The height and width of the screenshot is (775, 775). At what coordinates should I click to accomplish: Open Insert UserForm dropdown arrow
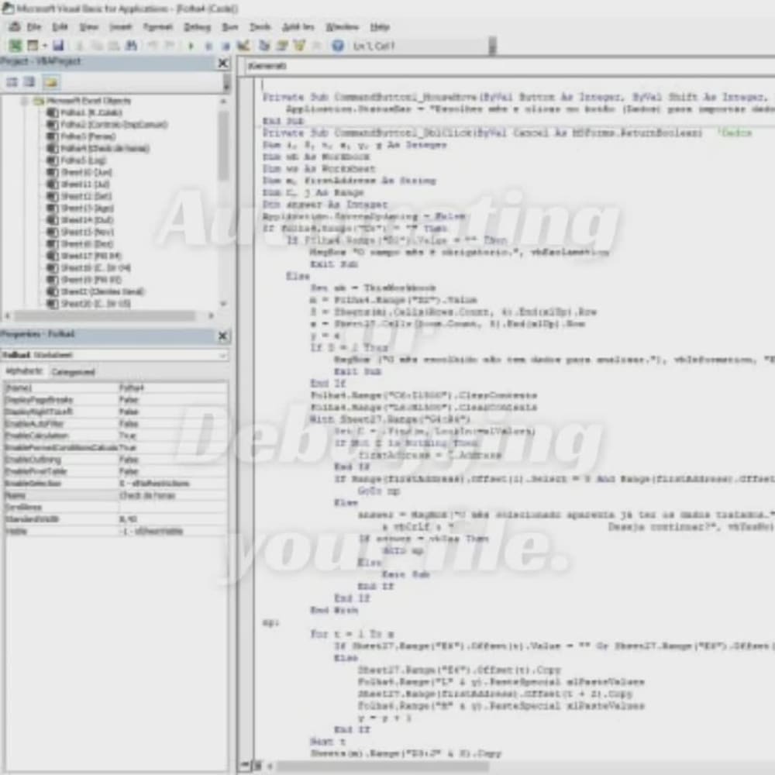[x=44, y=46]
